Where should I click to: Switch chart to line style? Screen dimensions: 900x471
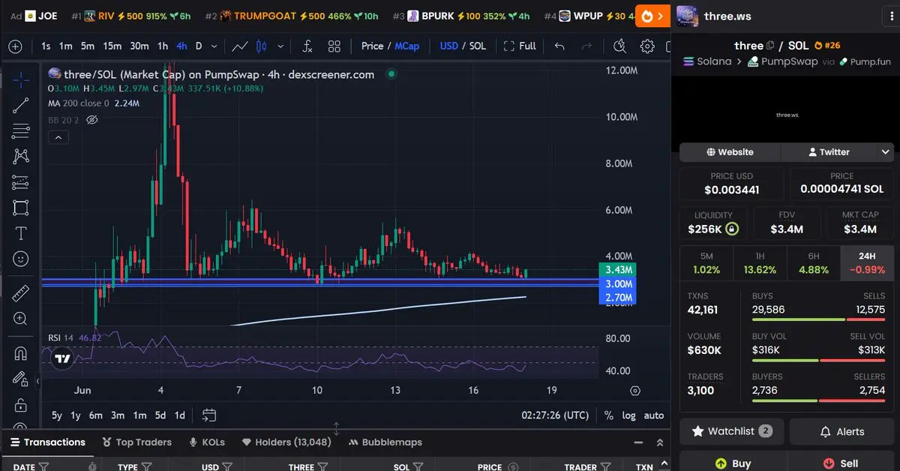point(240,46)
